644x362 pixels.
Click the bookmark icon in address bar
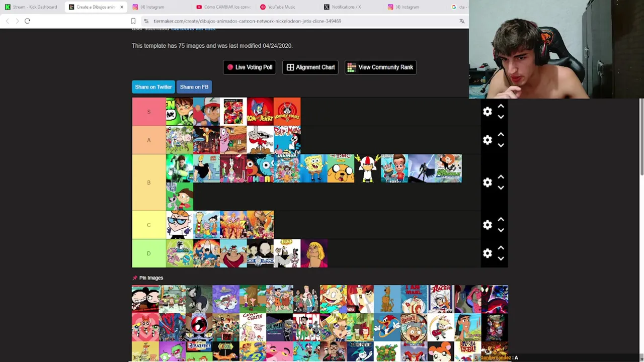tap(133, 21)
